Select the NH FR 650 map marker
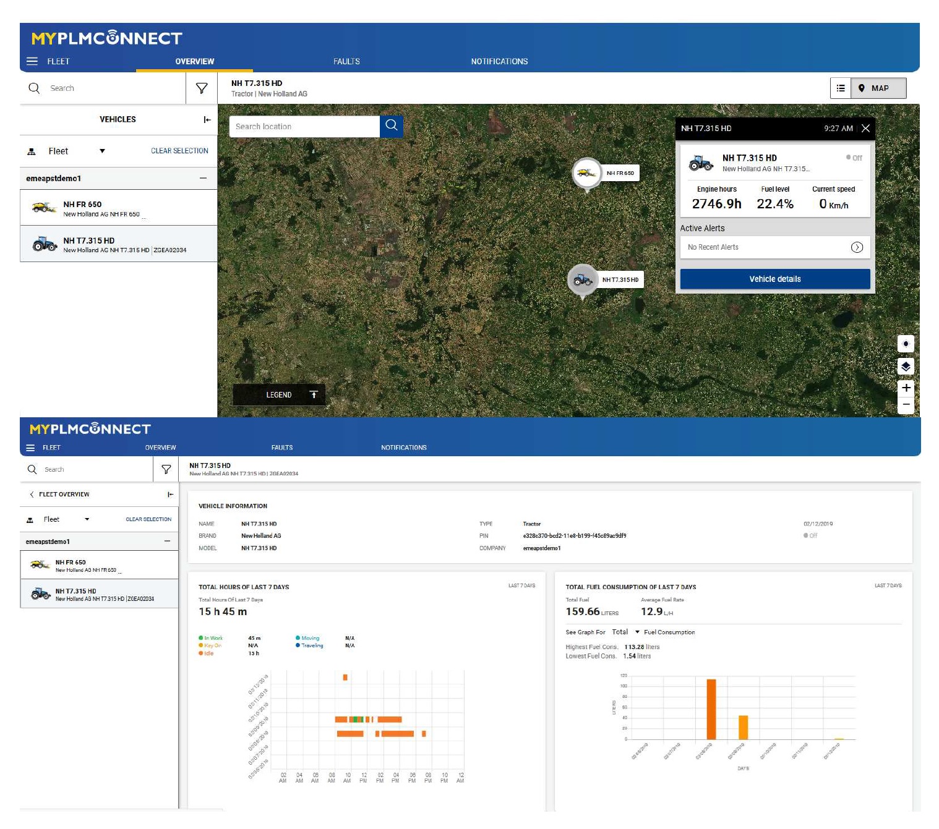 point(587,173)
